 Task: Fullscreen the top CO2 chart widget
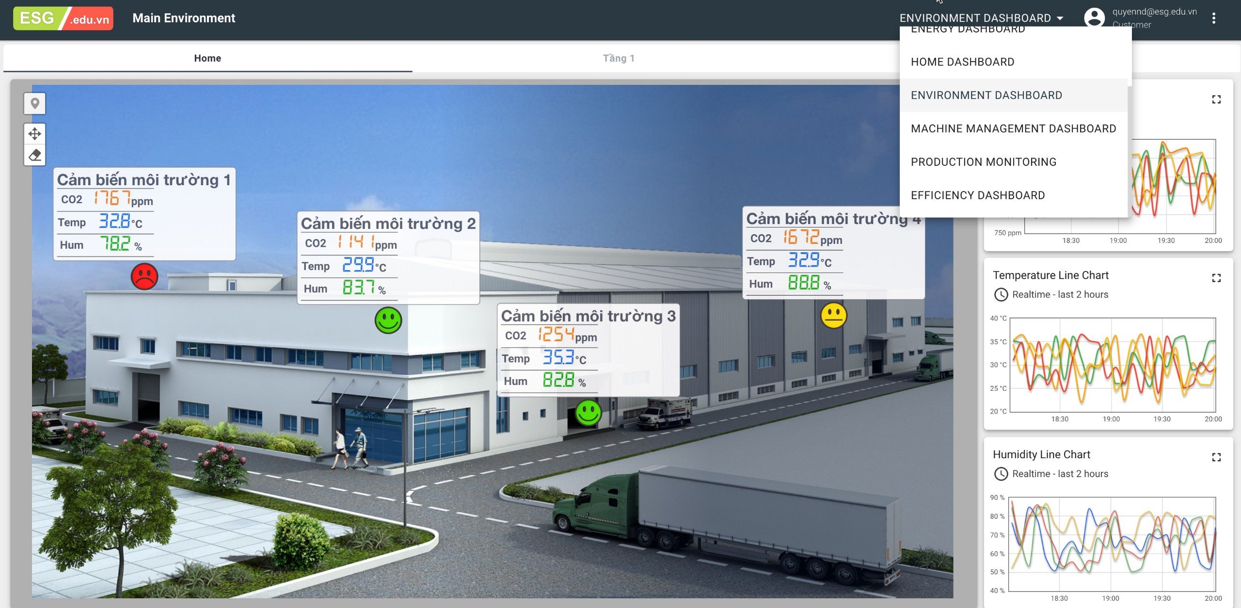(x=1216, y=99)
